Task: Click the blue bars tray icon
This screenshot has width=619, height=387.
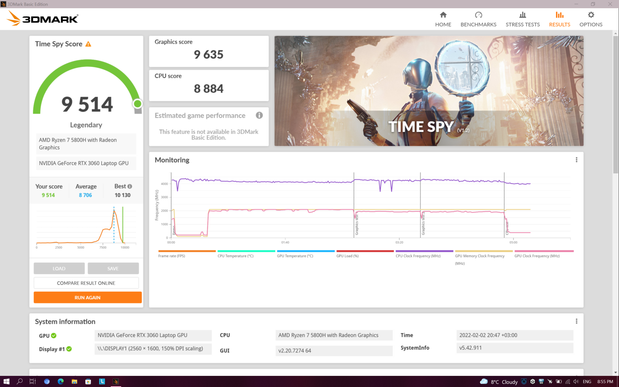Action: pos(541,382)
